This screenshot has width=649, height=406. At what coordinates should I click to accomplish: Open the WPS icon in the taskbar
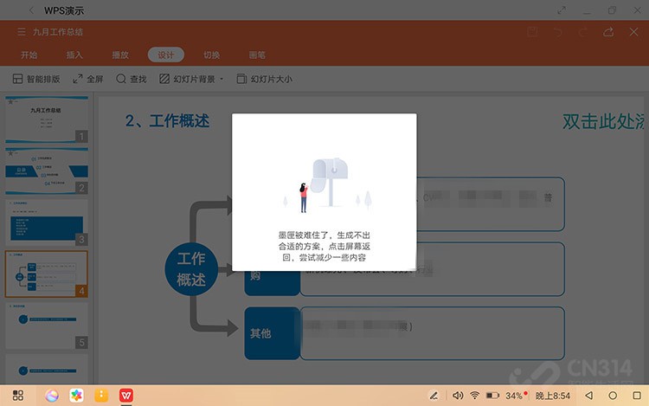(126, 396)
